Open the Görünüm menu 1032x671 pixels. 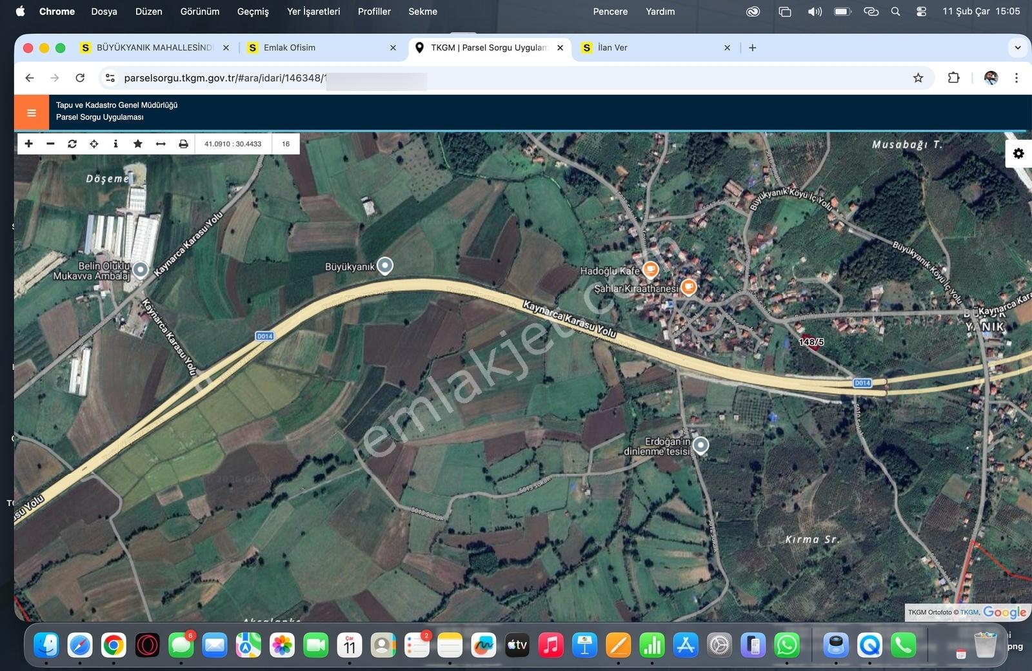[x=200, y=12]
